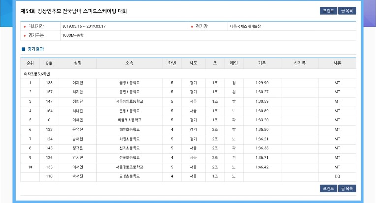The width and height of the screenshot is (376, 203).
Task: Select the 1:46.42 record cell
Action: click(x=262, y=167)
